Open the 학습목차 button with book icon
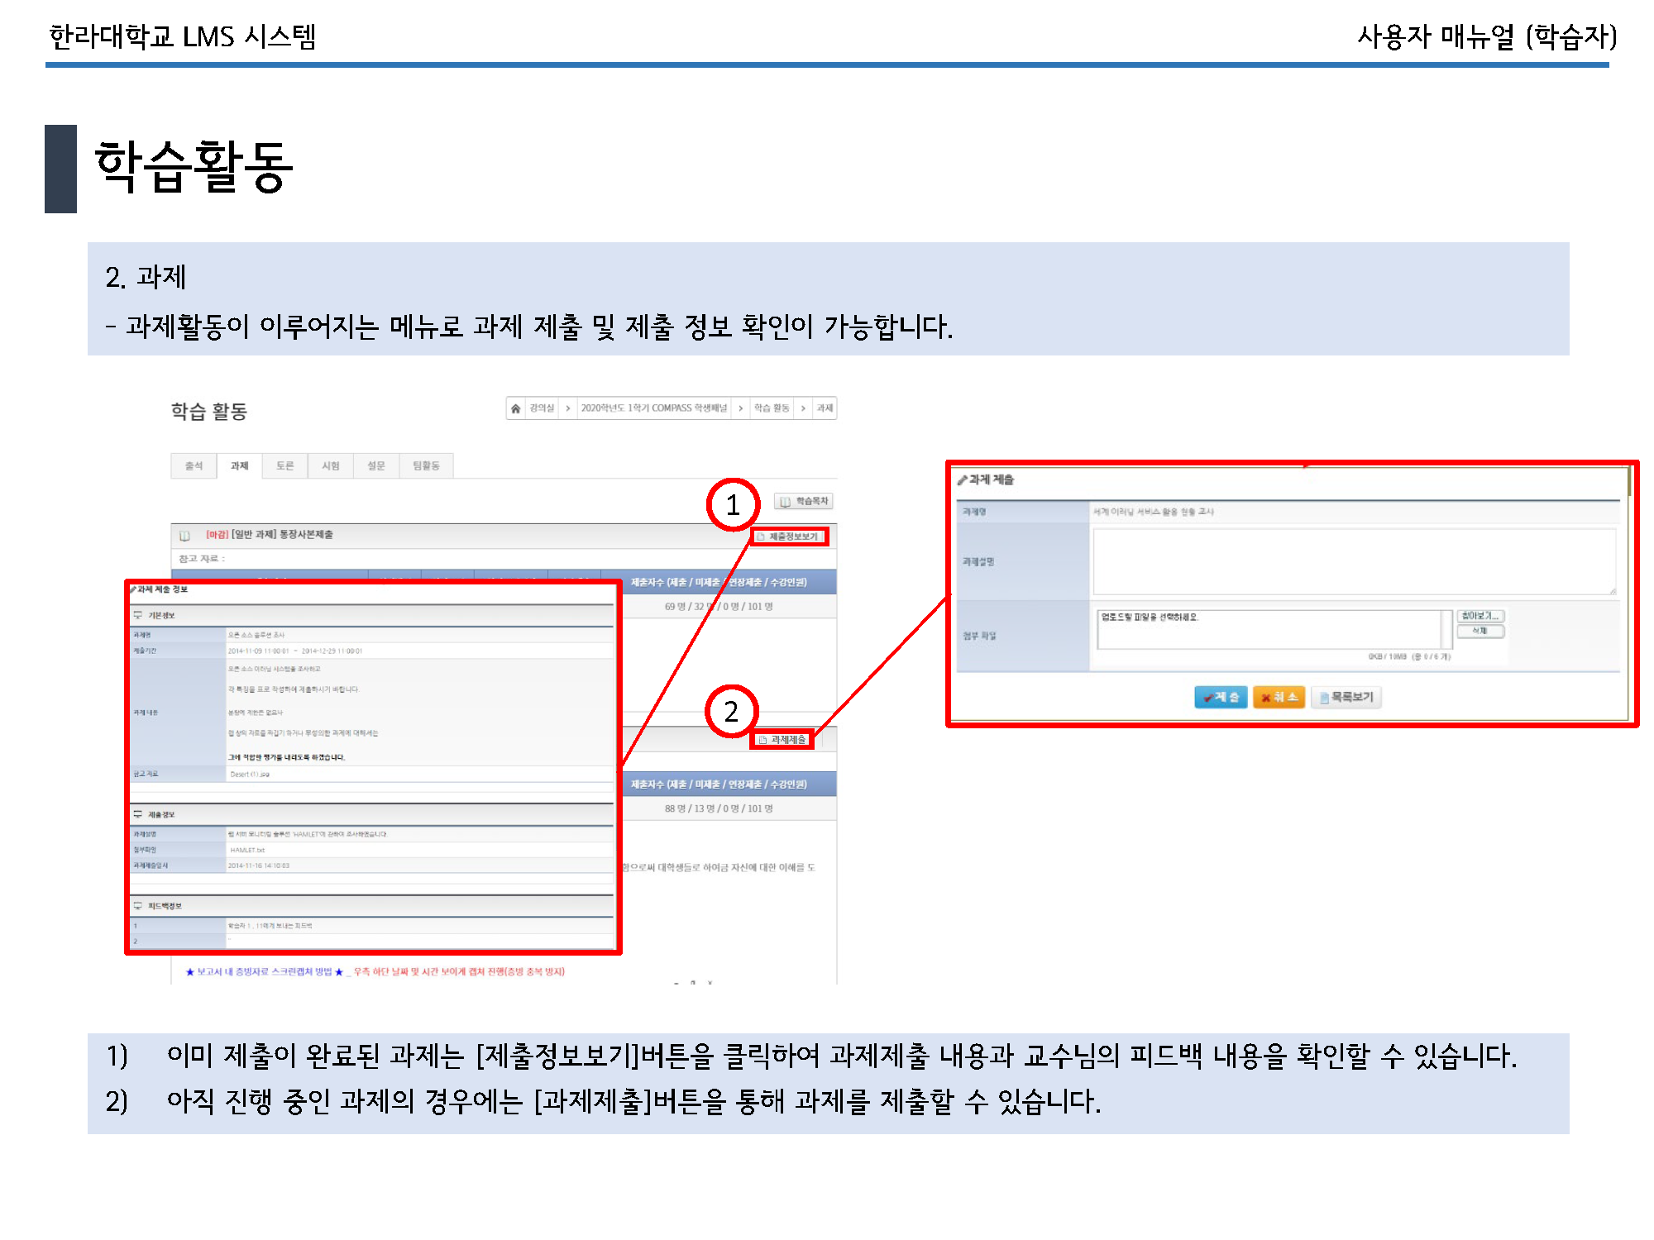 click(804, 501)
